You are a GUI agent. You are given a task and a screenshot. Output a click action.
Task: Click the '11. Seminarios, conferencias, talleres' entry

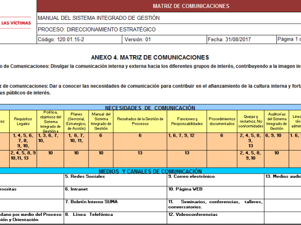coord(216,205)
